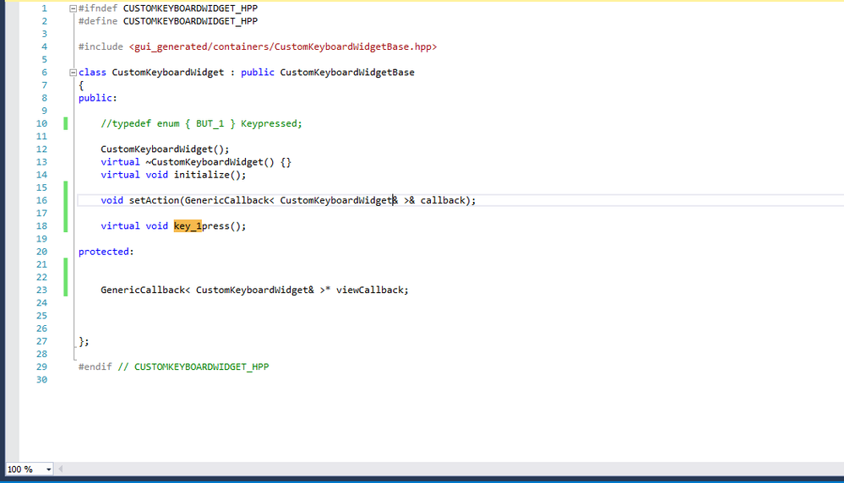The image size is (844, 483).
Task: Click the public: access specifier on line 8
Action: point(97,98)
